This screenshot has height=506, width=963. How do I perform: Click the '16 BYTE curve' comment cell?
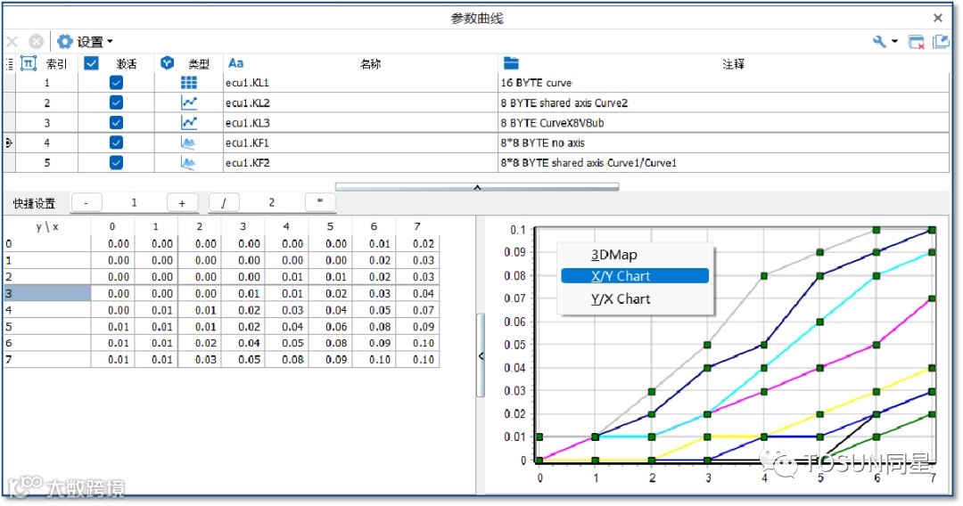click(x=723, y=82)
